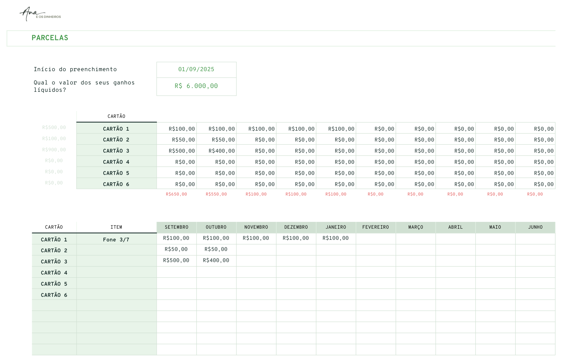This screenshot has height=362, width=562.
Task: Click the 'Início do preenchimento' label
Action: pyautogui.click(x=75, y=70)
